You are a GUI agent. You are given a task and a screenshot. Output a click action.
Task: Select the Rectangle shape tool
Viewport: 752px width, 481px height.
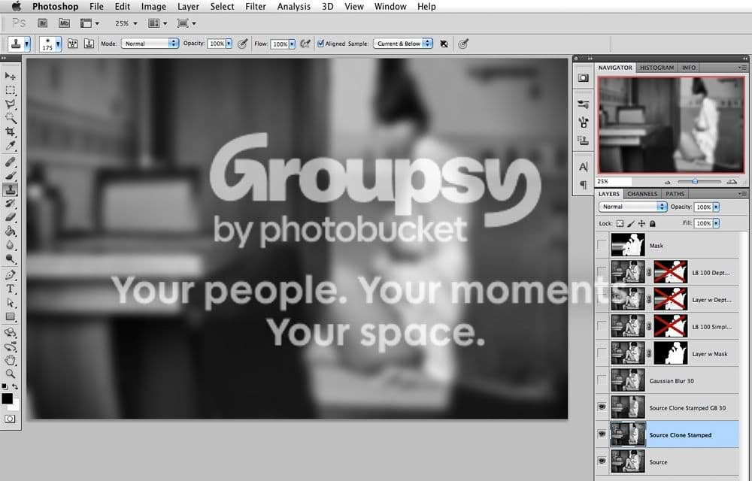pyautogui.click(x=10, y=316)
